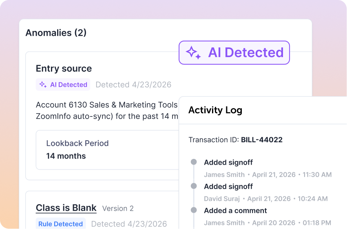Click the timeline dot for Added a comment
Viewport: 347px width, 229px height.
tap(194, 210)
